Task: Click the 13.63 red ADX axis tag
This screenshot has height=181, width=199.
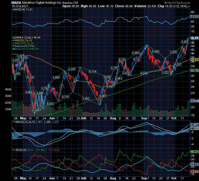Action: pos(194,172)
